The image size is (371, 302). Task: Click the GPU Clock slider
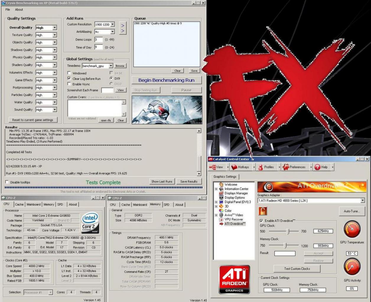click(288, 231)
